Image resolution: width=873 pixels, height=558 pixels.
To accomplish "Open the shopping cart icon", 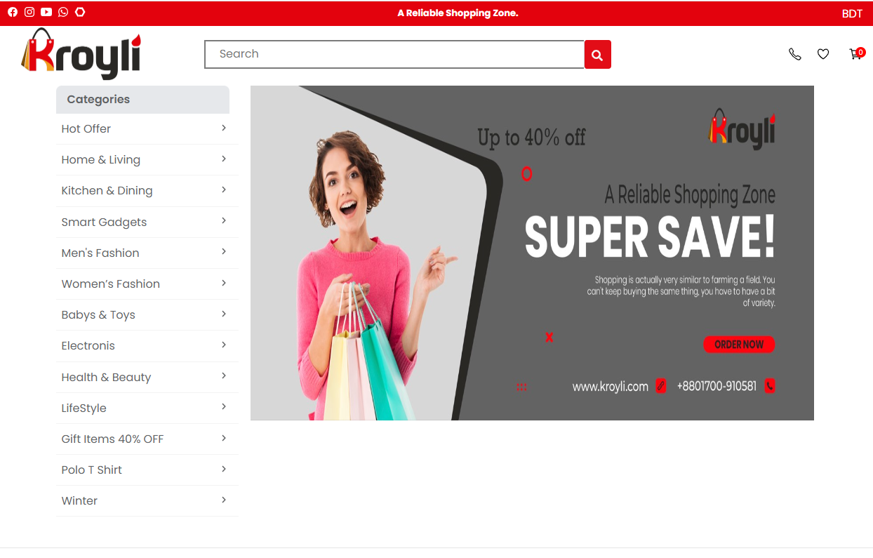I will (x=855, y=54).
